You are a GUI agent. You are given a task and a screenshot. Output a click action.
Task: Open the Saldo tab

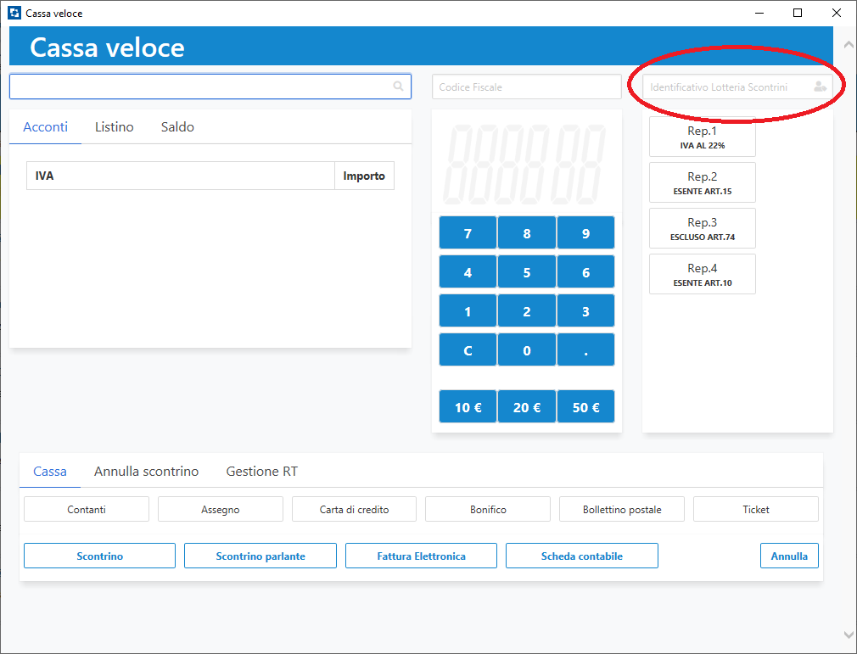tap(177, 127)
